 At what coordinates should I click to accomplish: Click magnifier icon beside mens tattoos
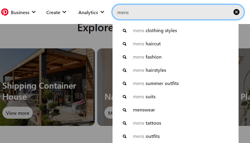pyautogui.click(x=125, y=123)
